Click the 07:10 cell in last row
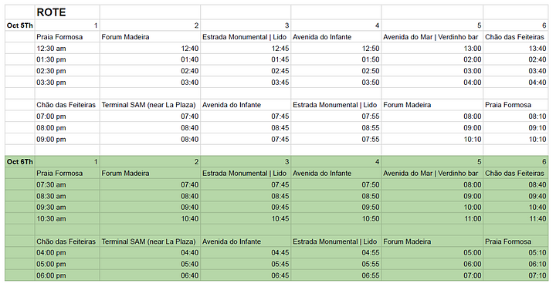Viewport: 556px width, 287px height. pyautogui.click(x=516, y=275)
